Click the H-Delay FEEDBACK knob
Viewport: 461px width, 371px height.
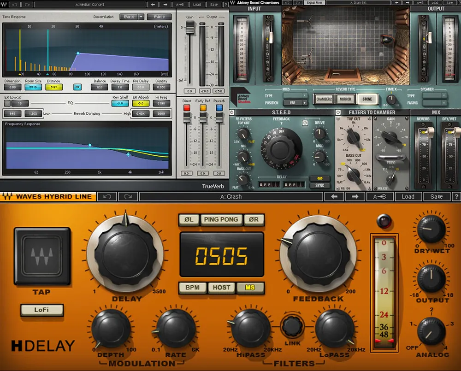point(318,253)
